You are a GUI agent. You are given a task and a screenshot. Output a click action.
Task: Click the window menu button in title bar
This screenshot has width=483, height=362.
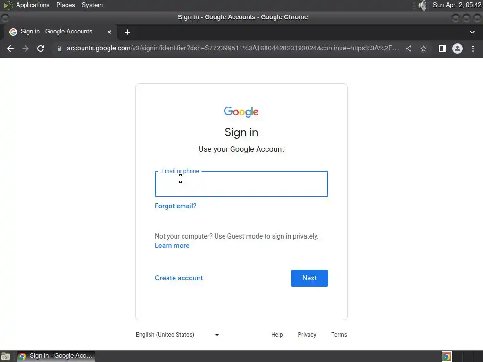tap(5, 18)
